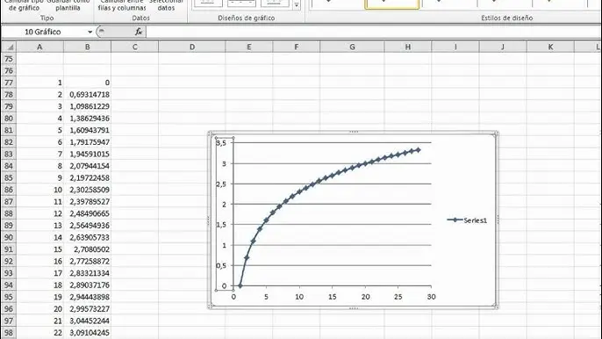This screenshot has height=339, width=602.
Task: Click cell containing 3,04452244
Action: [87, 321]
